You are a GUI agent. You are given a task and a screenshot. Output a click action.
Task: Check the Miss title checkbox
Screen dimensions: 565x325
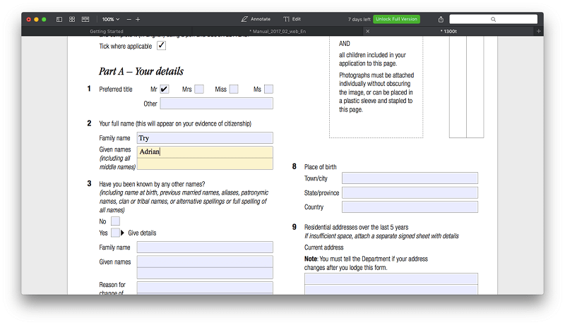click(234, 89)
